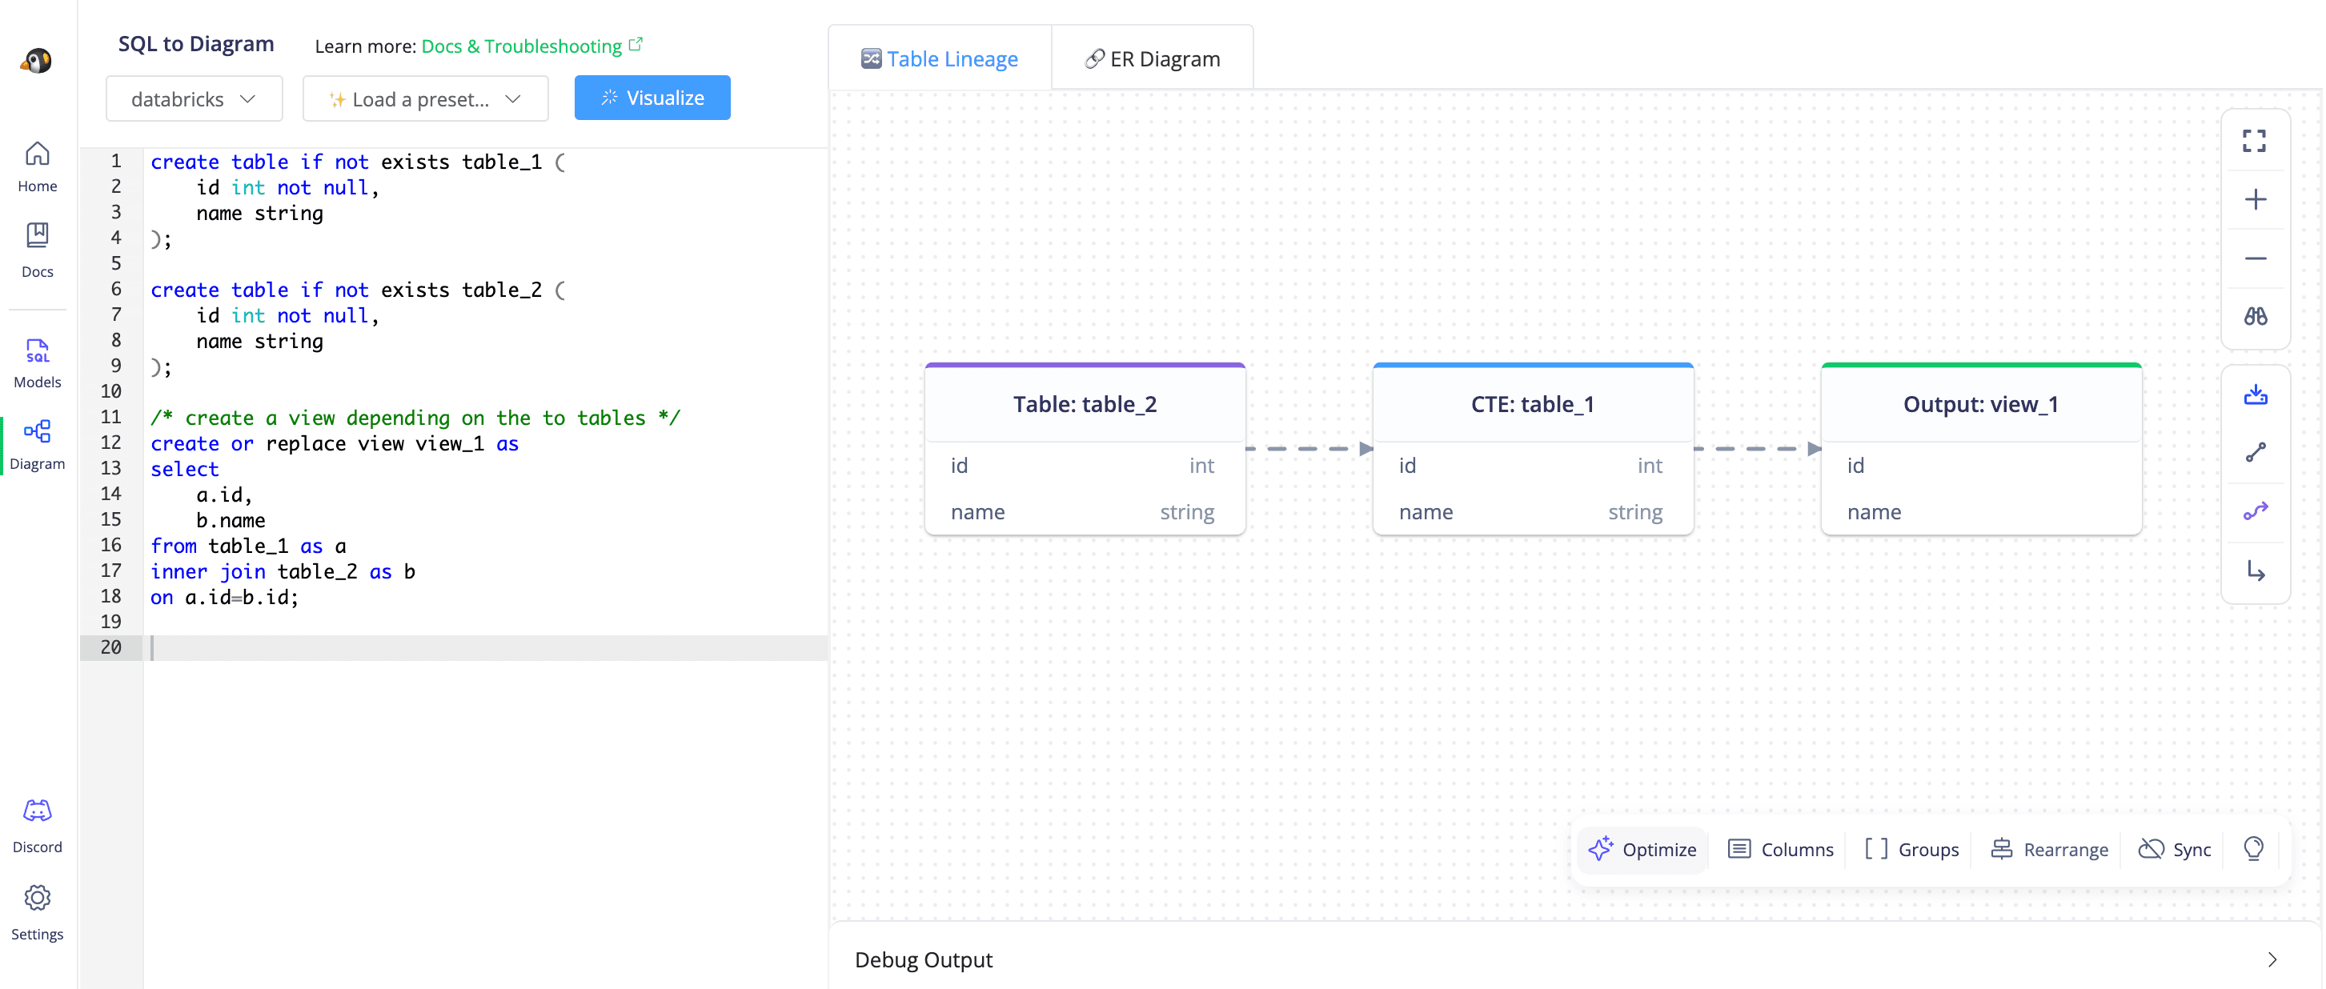
Task: Zoom in with the plus icon
Action: click(x=2255, y=199)
